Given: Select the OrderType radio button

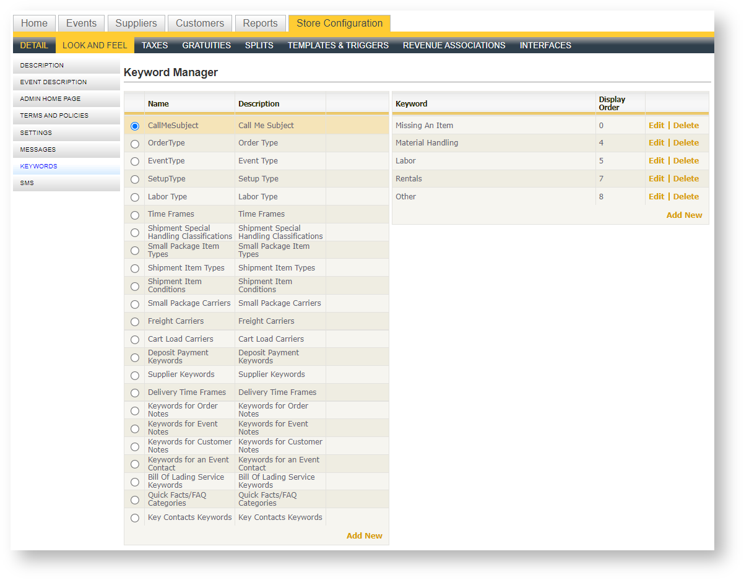Looking at the screenshot, I should click(x=135, y=144).
